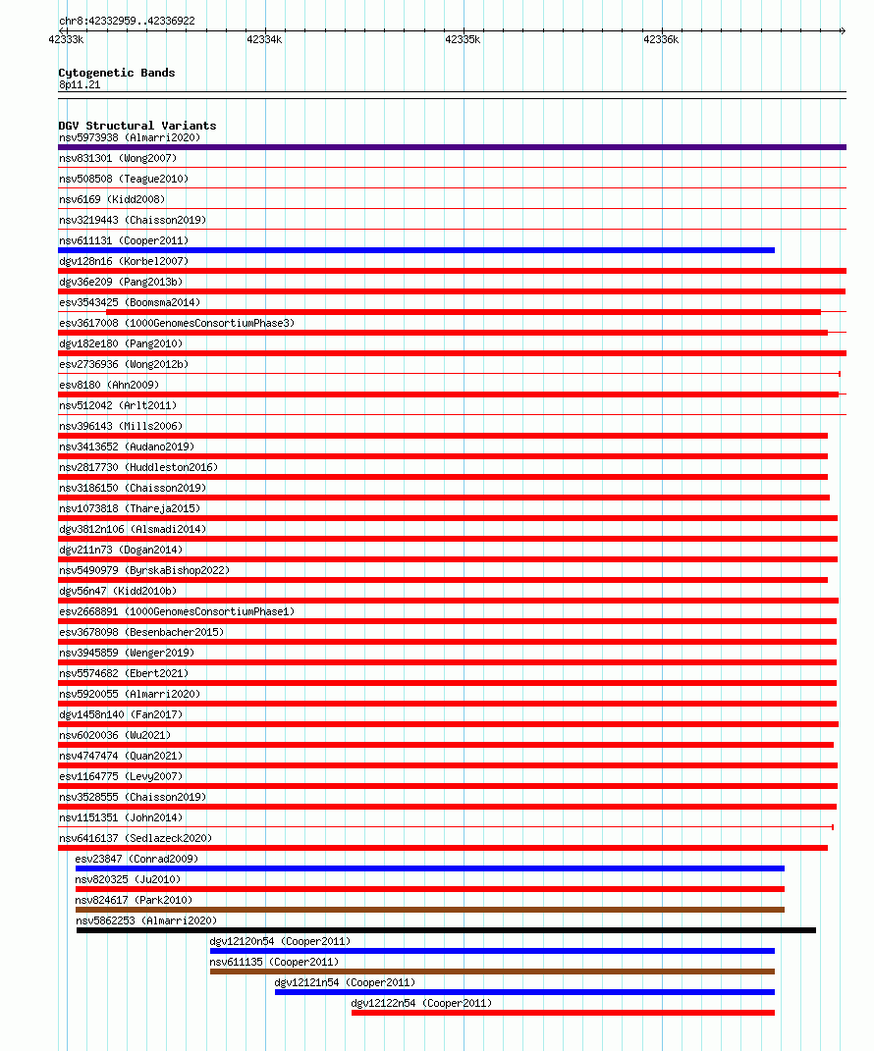Click dgv182e180 (Pang2010) label
The height and width of the screenshot is (1051, 874).
121,343
